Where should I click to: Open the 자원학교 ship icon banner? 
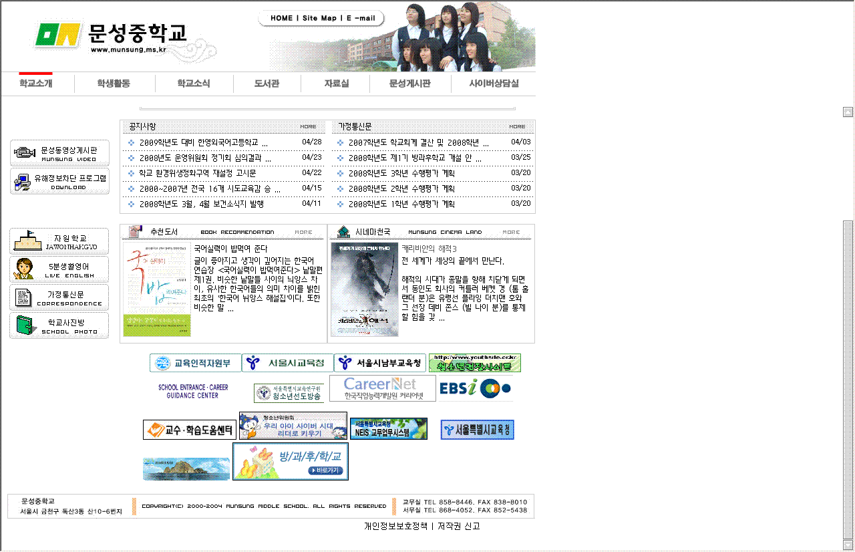click(27, 241)
